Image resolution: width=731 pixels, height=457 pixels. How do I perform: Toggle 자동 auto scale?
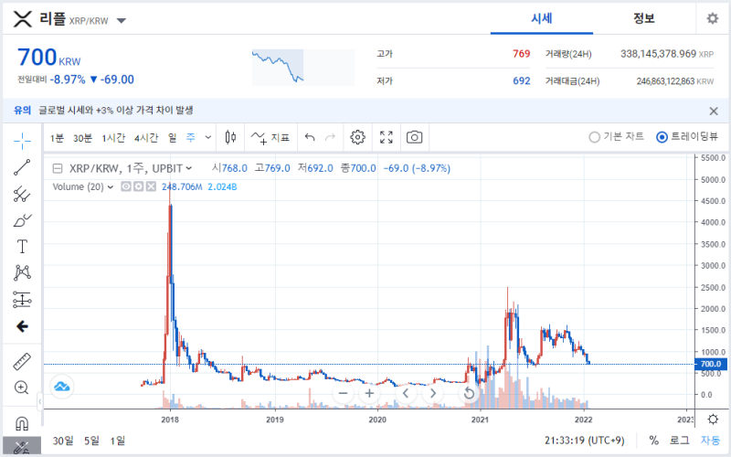(x=710, y=441)
